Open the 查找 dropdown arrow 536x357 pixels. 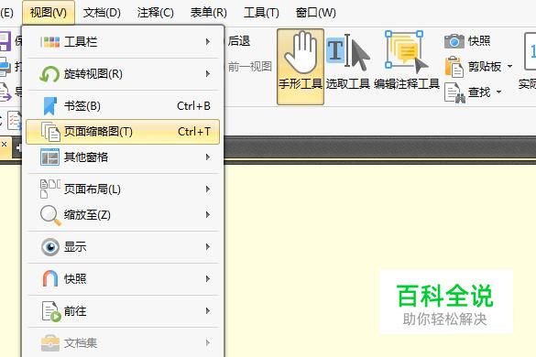click(x=498, y=92)
